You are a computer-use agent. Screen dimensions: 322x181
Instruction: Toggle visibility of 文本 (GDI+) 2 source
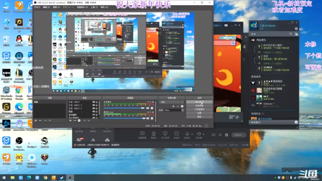tap(94, 108)
